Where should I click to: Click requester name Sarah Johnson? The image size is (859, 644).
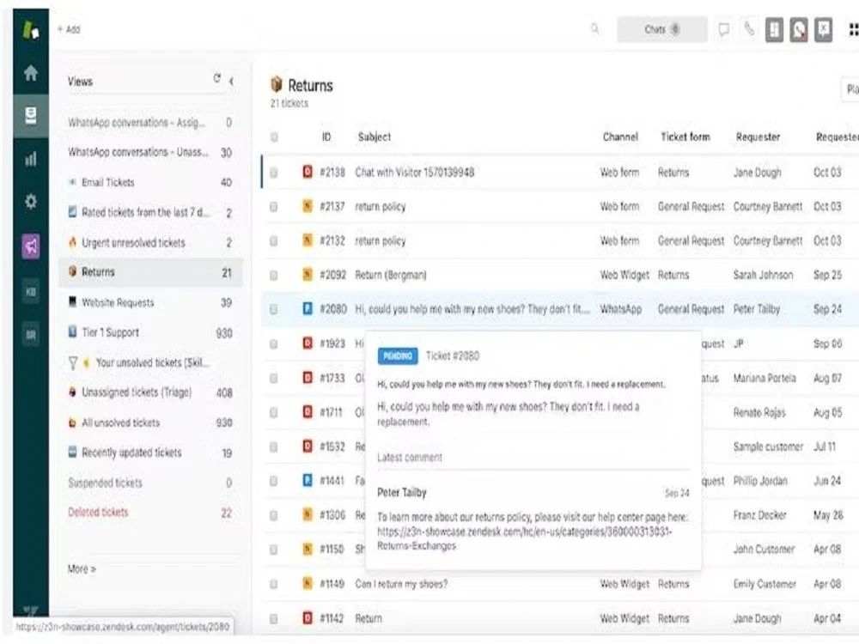click(x=763, y=275)
